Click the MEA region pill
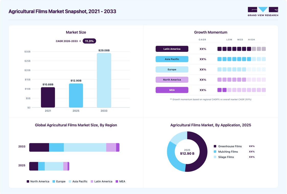287x194 pixels. pyautogui.click(x=172, y=90)
